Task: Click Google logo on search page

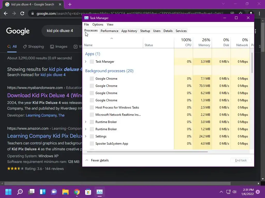Action: click(18, 31)
